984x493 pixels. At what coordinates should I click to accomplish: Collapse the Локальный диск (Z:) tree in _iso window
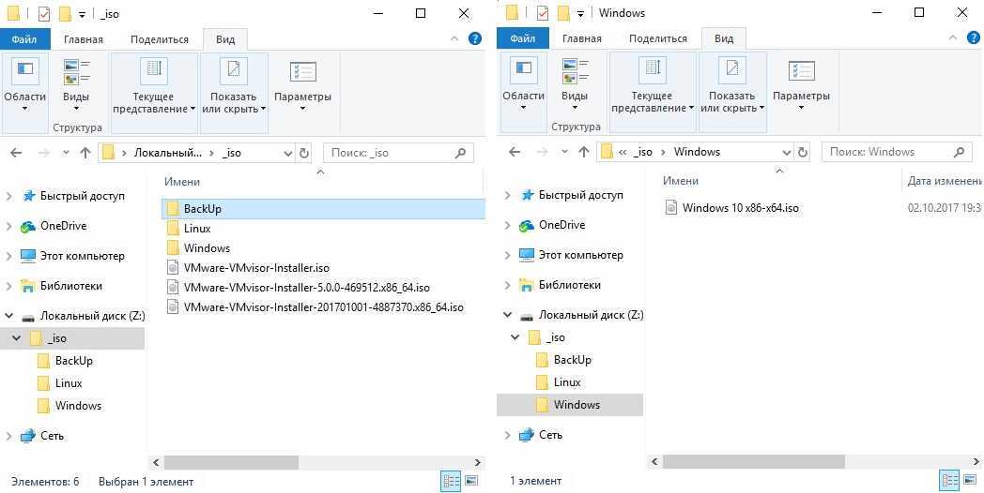10,316
